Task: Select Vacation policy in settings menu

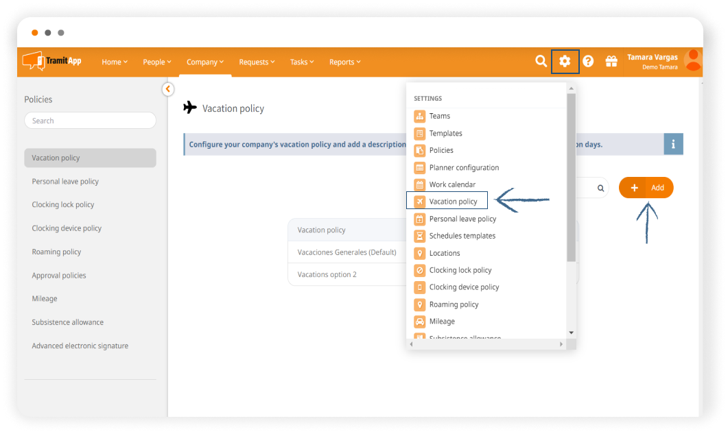Action: point(453,202)
